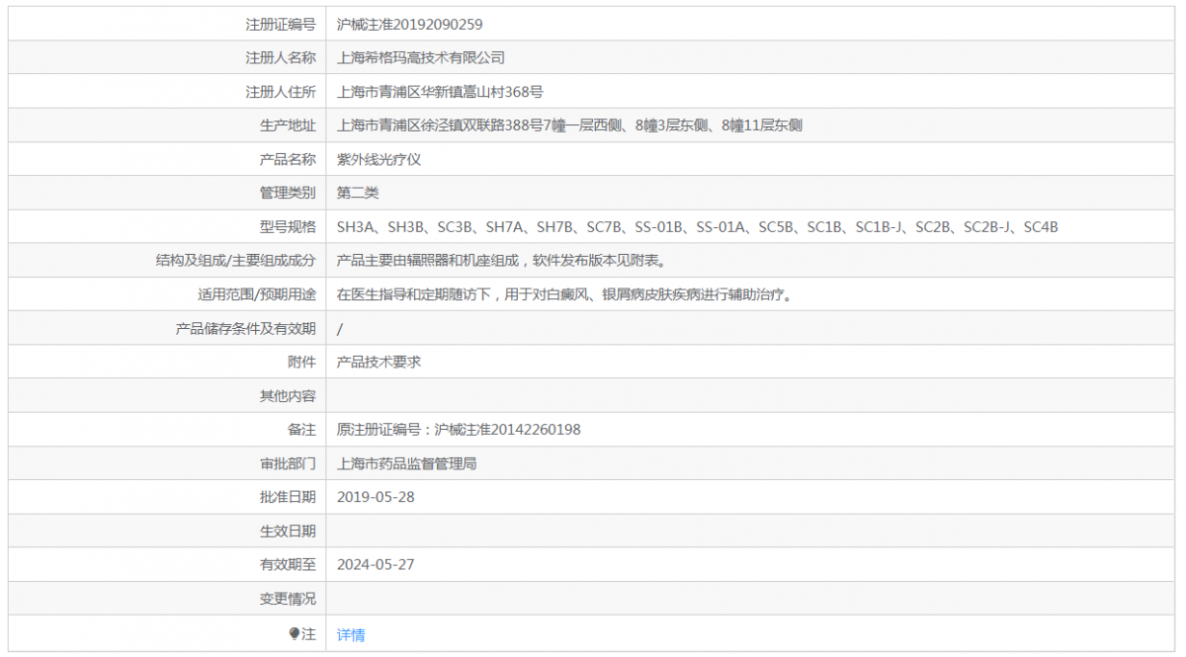Image resolution: width=1186 pixels, height=657 pixels.
Task: Select product name 紫外线光疗仪
Action: [x=379, y=159]
